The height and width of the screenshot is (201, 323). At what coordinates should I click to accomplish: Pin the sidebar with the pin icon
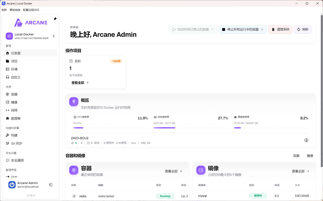tap(55, 19)
